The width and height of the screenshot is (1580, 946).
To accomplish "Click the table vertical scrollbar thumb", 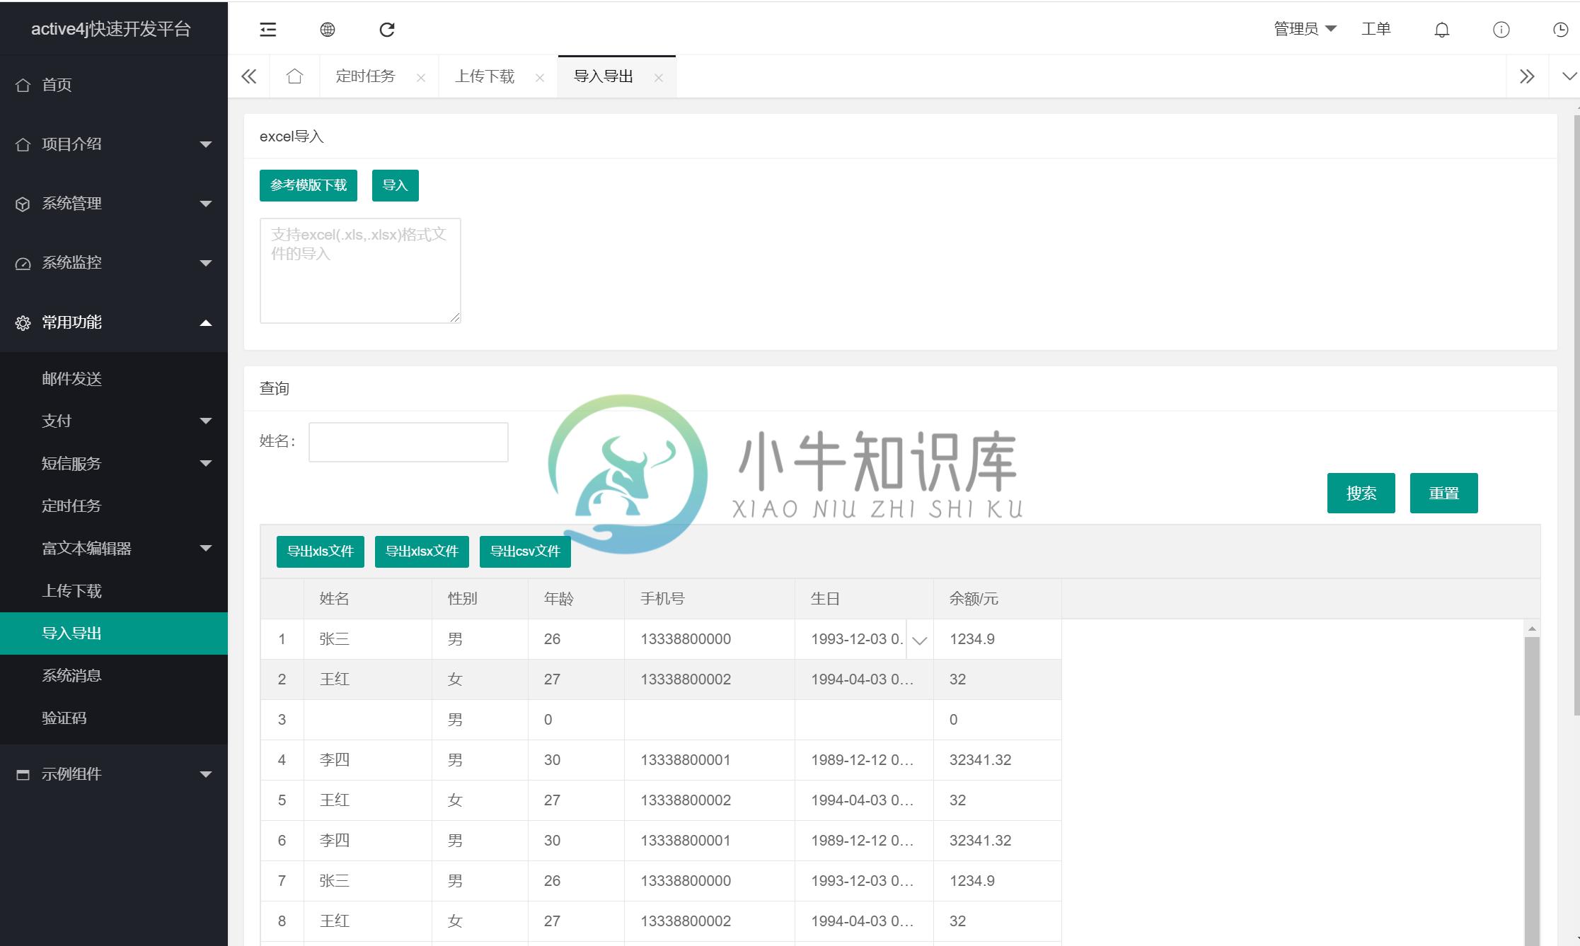I will [1532, 790].
